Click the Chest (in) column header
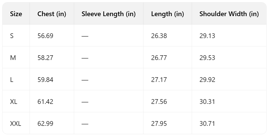 tap(52, 14)
